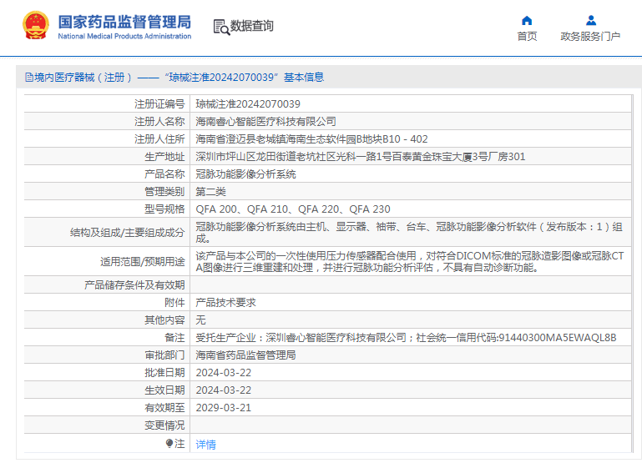Click the 产品技术要求 attachment value
The width and height of the screenshot is (642, 463).
225,303
